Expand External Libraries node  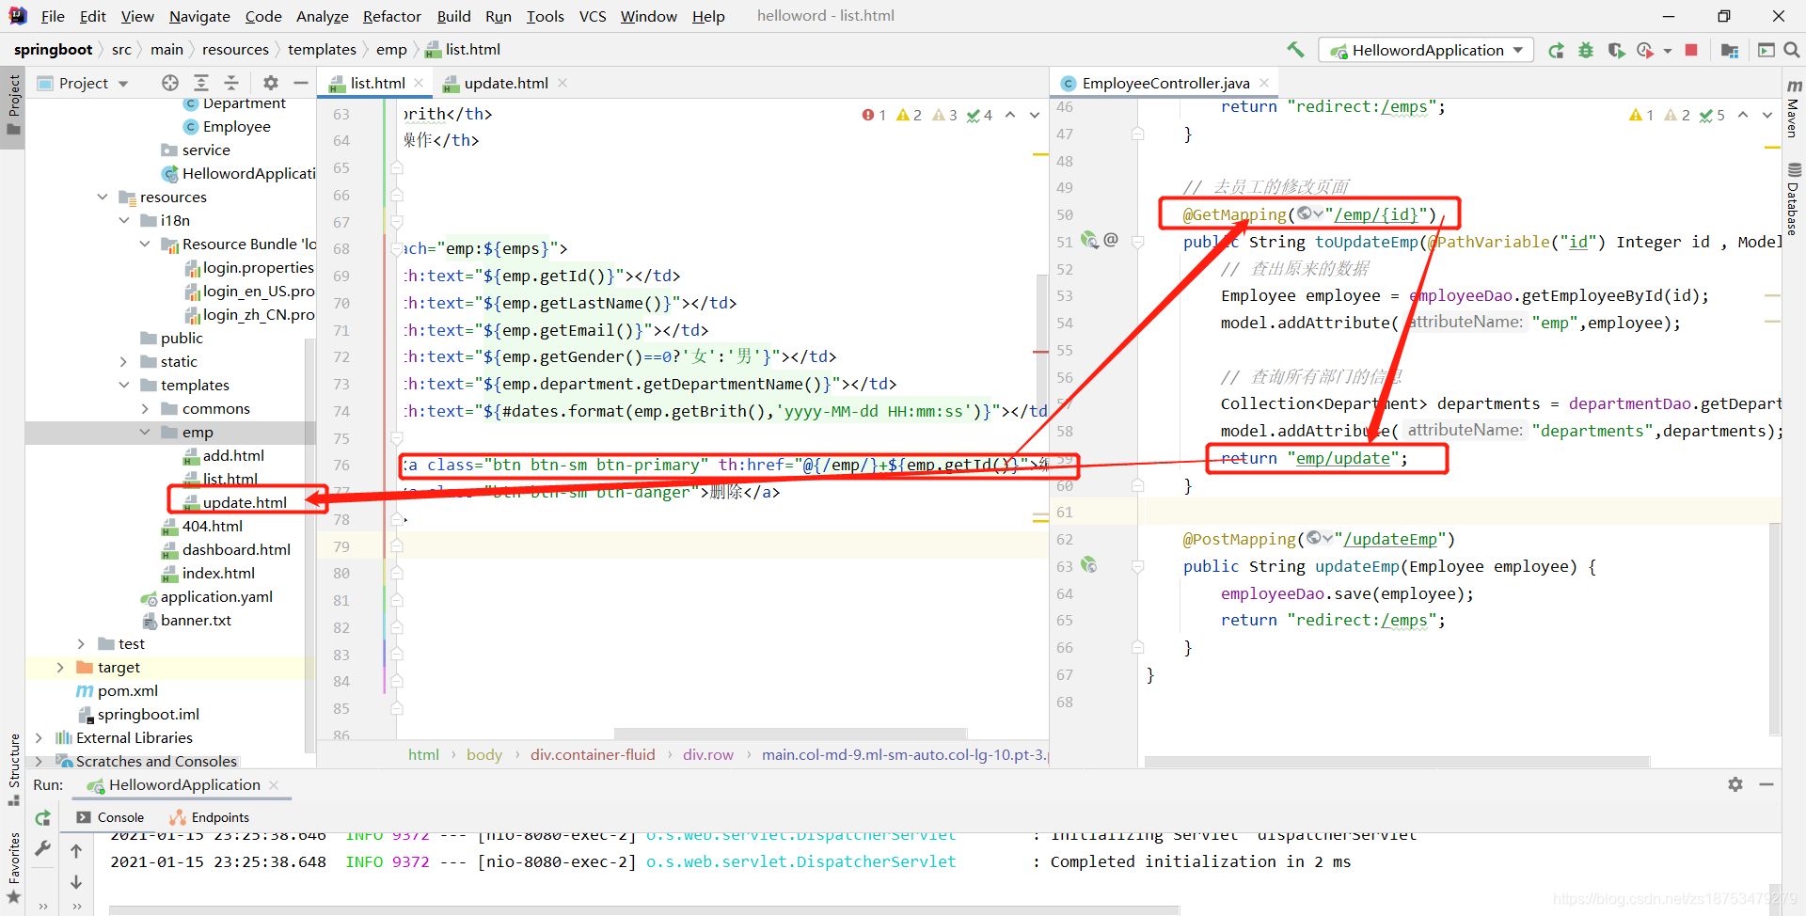pos(39,737)
